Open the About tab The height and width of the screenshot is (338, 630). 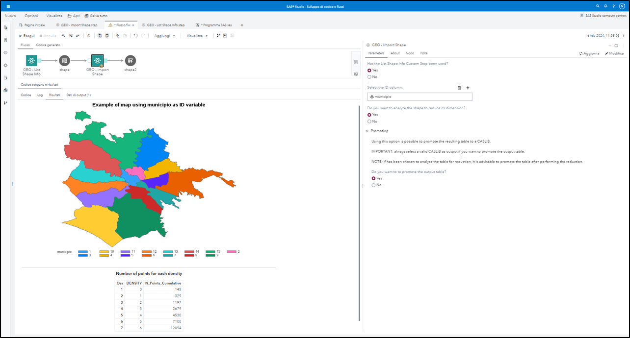coord(395,53)
